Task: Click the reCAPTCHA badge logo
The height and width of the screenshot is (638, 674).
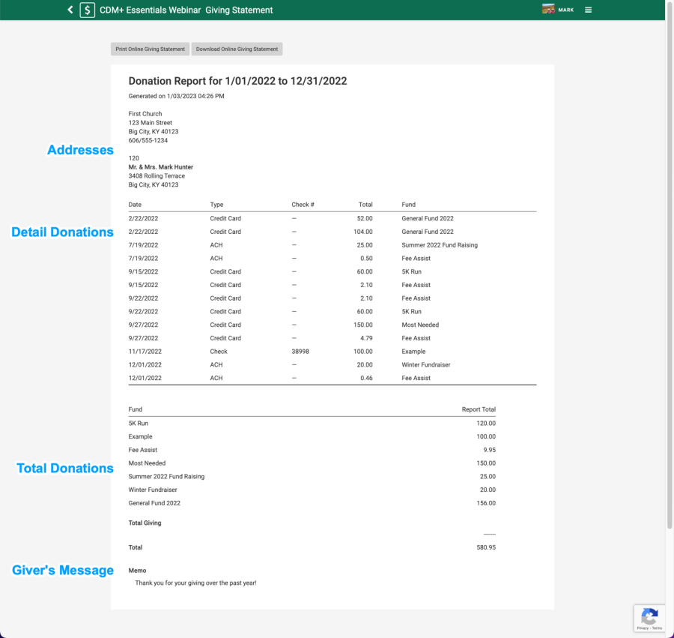Action: tap(649, 616)
